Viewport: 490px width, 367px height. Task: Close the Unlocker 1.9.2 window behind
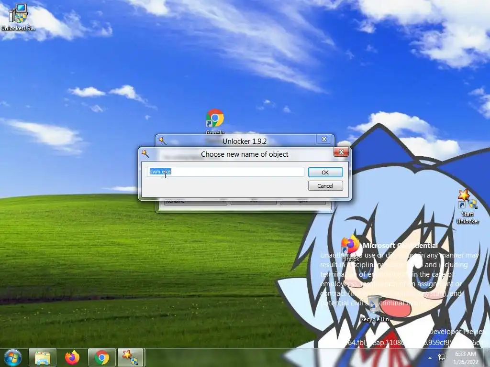[x=324, y=139]
